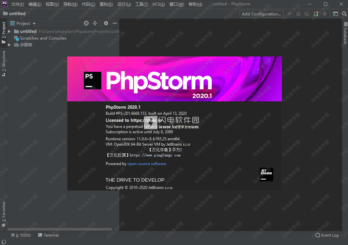The height and width of the screenshot is (245, 348).
Task: Expand the untitled project node
Action: click(x=9, y=31)
